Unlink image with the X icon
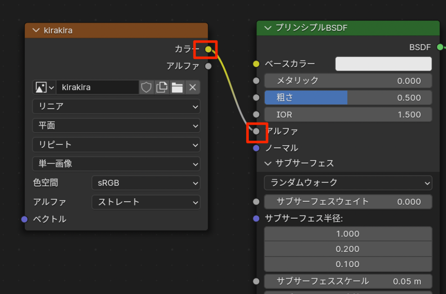The image size is (446, 294). pyautogui.click(x=192, y=87)
